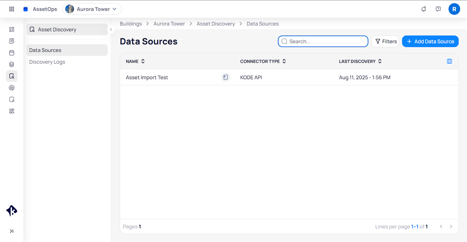
Task: Select Discovery Logs in side menu
Action: point(47,62)
